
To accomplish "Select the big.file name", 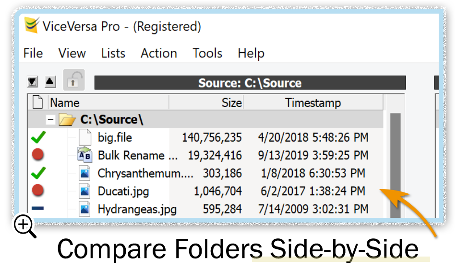I will [x=115, y=137].
